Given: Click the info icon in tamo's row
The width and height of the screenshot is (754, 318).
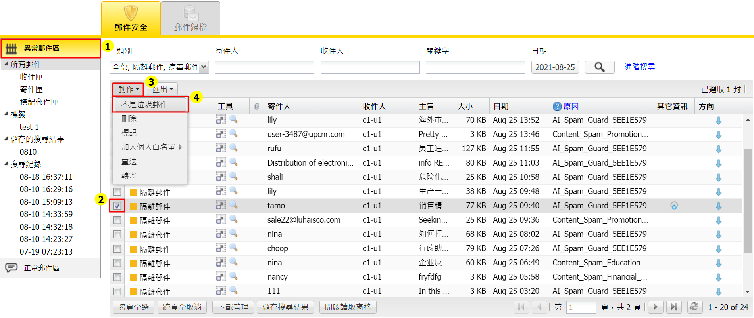Looking at the screenshot, I should tap(674, 206).
